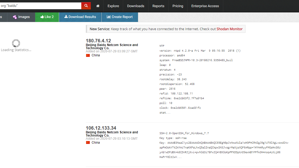Open host 106.12.133.34 details
This screenshot has height=168, width=299.
[x=101, y=128]
